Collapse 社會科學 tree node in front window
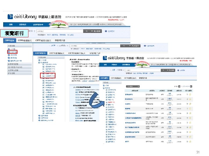 (x=104, y=88)
